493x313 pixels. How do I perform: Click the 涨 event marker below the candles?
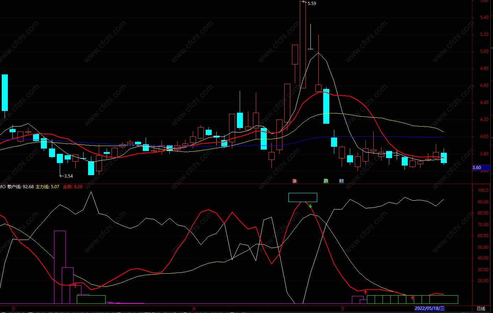click(294, 181)
